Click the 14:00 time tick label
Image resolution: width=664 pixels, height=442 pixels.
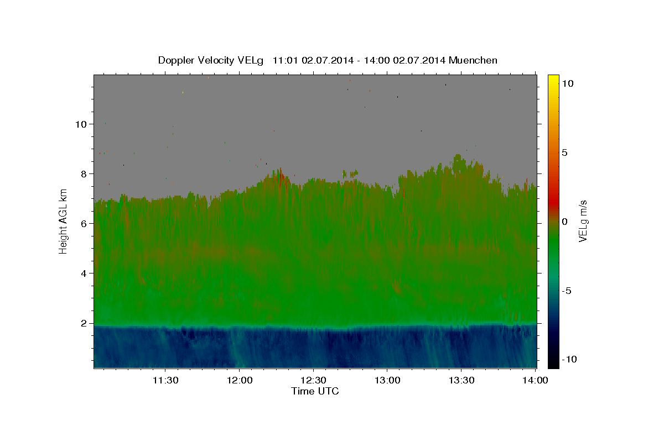pos(535,381)
